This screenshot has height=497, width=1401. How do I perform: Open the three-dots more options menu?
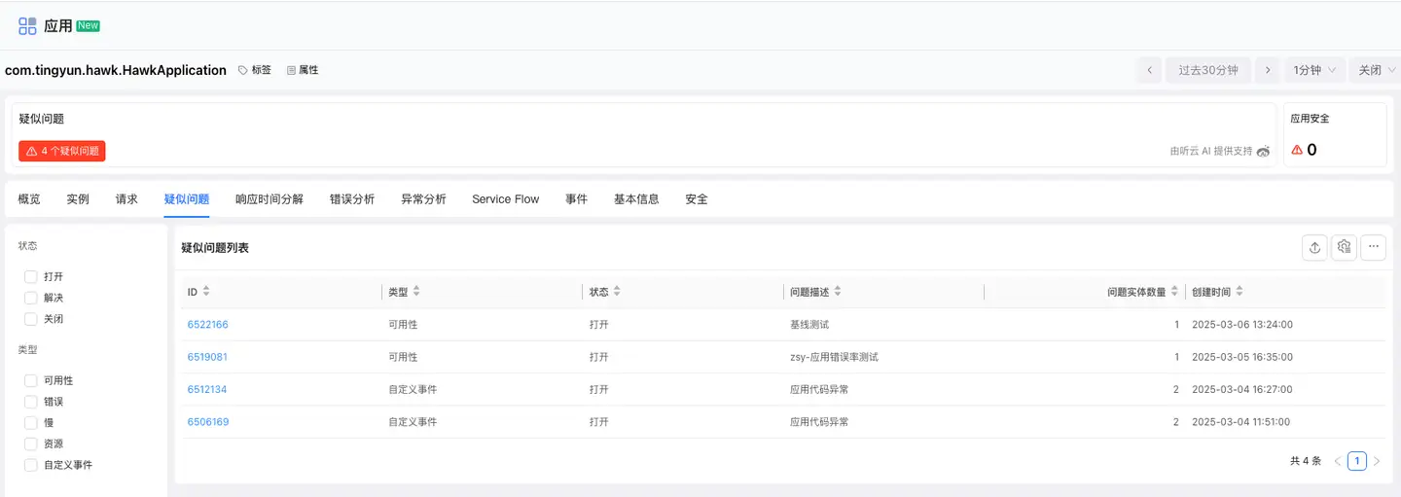pyautogui.click(x=1373, y=248)
